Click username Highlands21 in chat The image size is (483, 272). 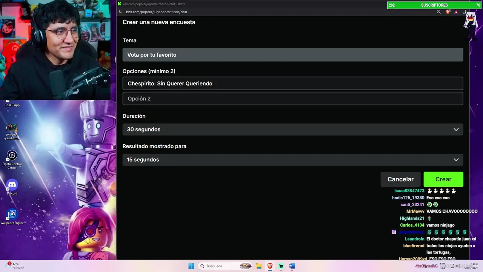click(412, 218)
